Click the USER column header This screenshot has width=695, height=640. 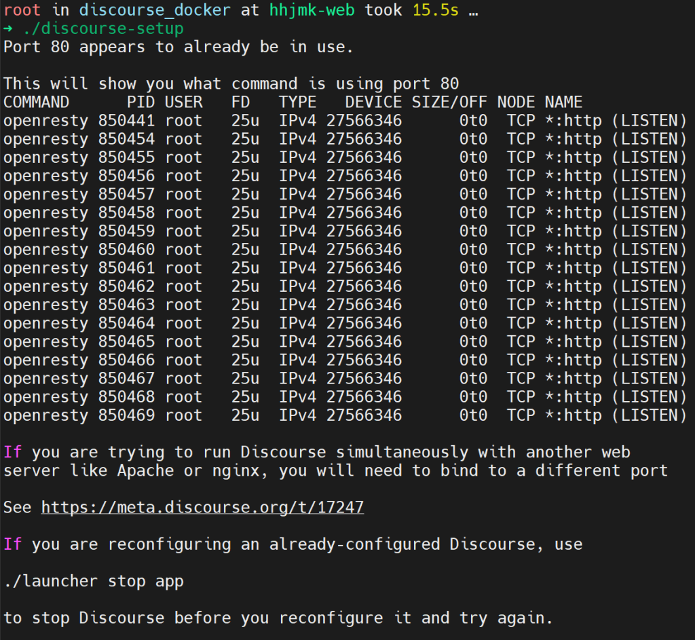(183, 102)
